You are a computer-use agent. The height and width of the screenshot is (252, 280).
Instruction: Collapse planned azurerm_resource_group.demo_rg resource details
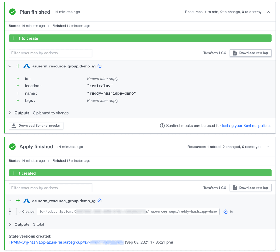coord(10,66)
